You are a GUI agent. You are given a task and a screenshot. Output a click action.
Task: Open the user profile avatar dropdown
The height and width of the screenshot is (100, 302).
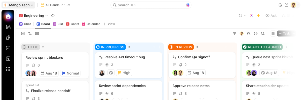click(294, 5)
